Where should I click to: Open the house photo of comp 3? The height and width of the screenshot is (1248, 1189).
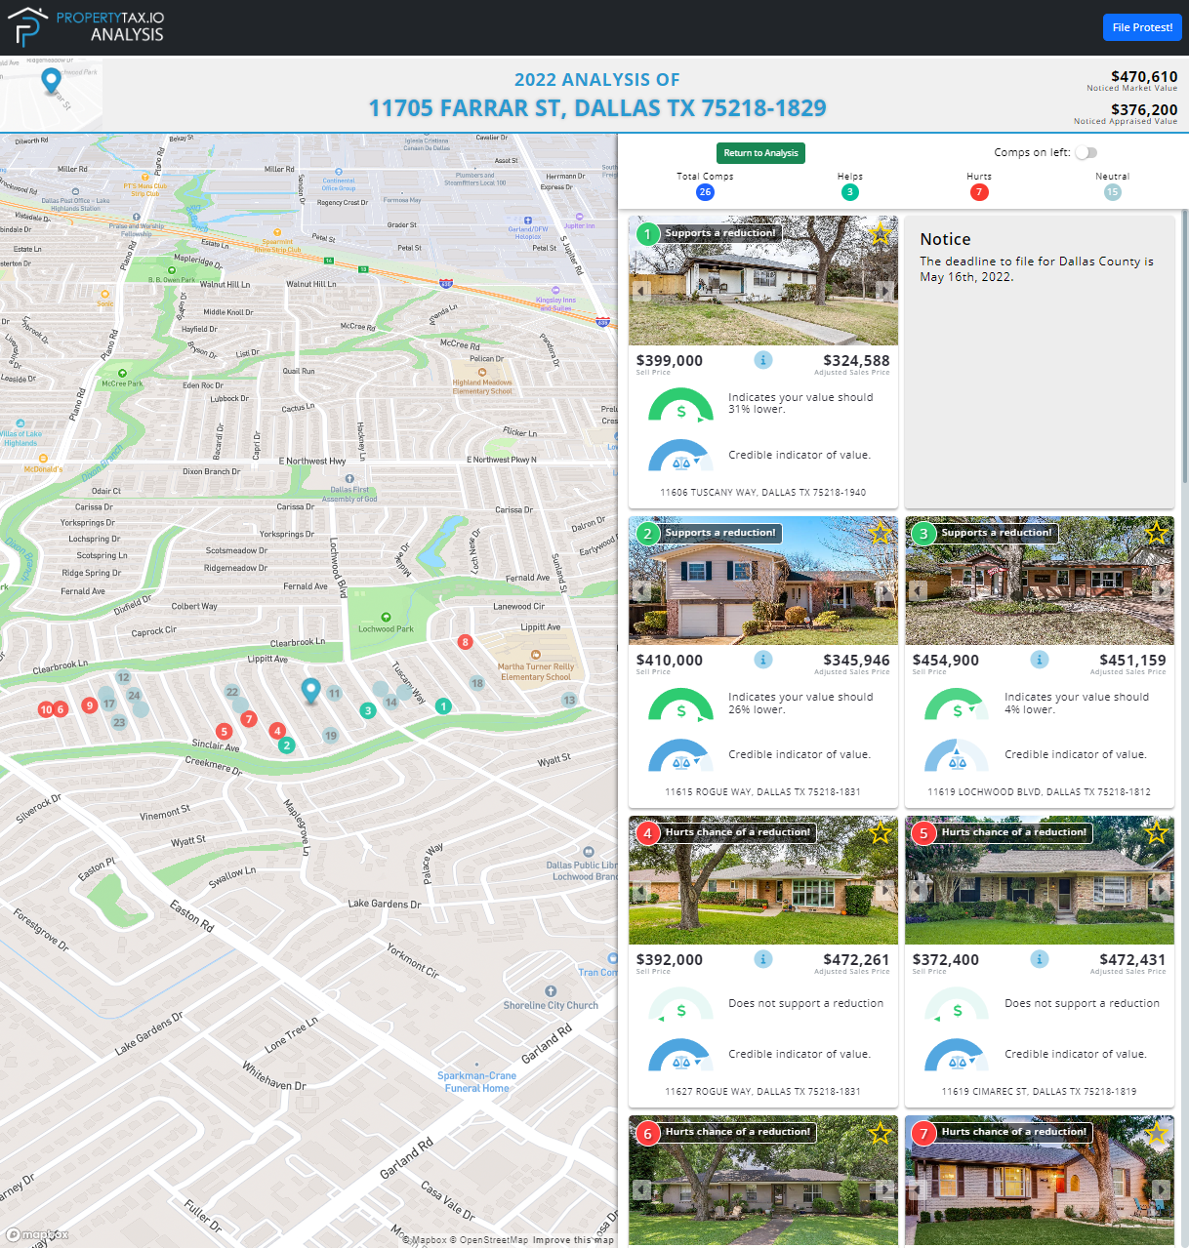[x=1040, y=581]
